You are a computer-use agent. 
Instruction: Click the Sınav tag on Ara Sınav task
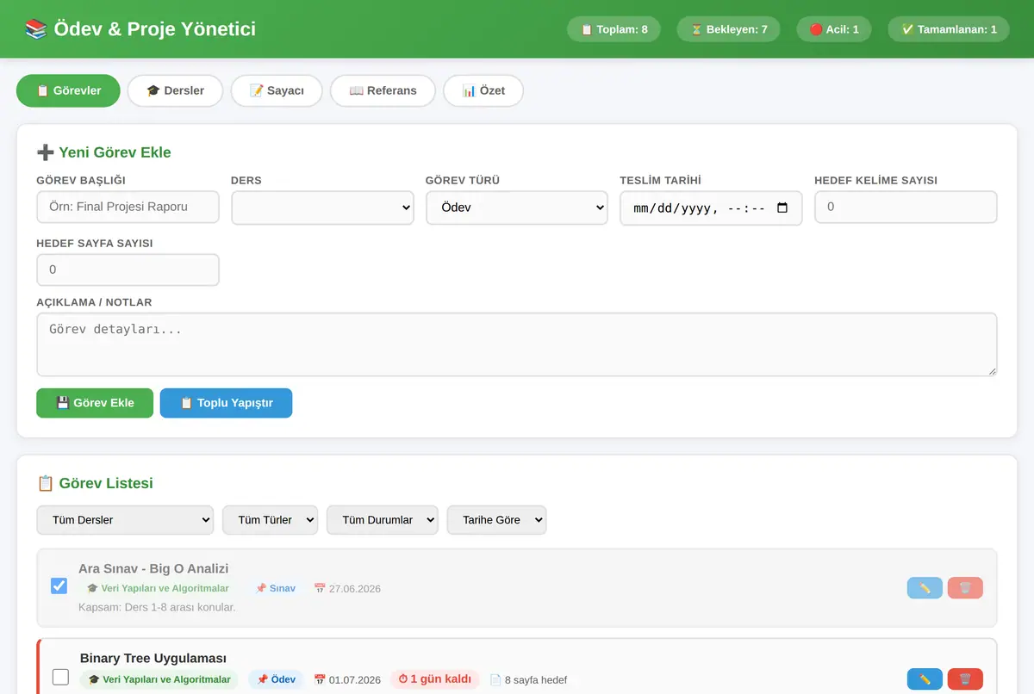[275, 588]
